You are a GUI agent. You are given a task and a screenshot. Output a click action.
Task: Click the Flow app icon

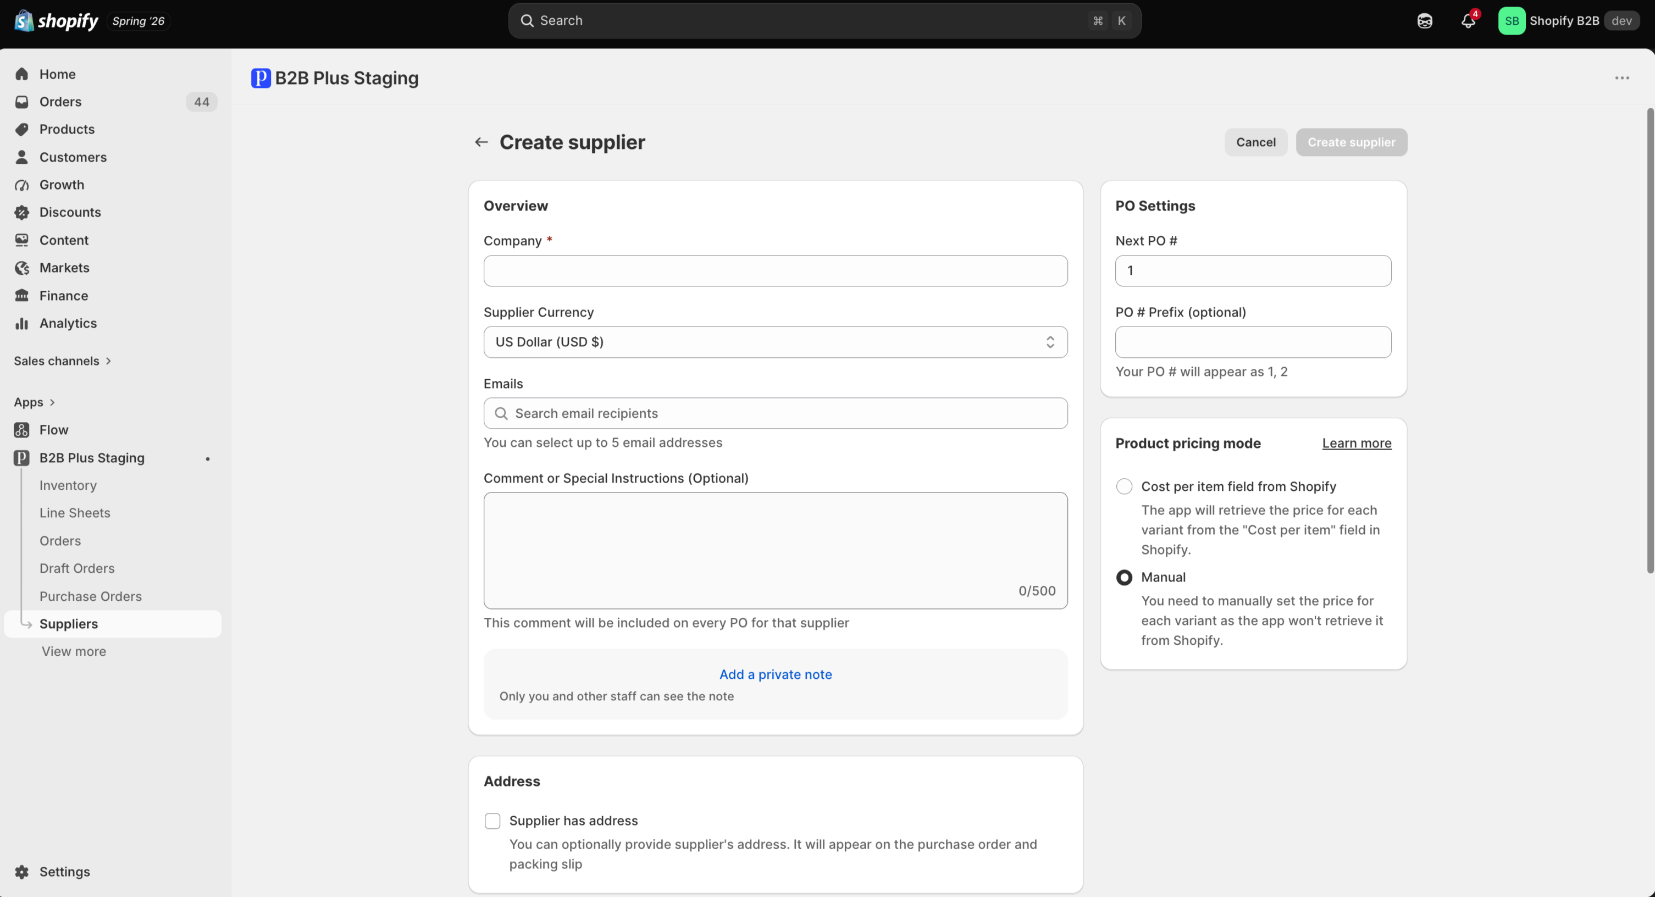[x=22, y=430]
